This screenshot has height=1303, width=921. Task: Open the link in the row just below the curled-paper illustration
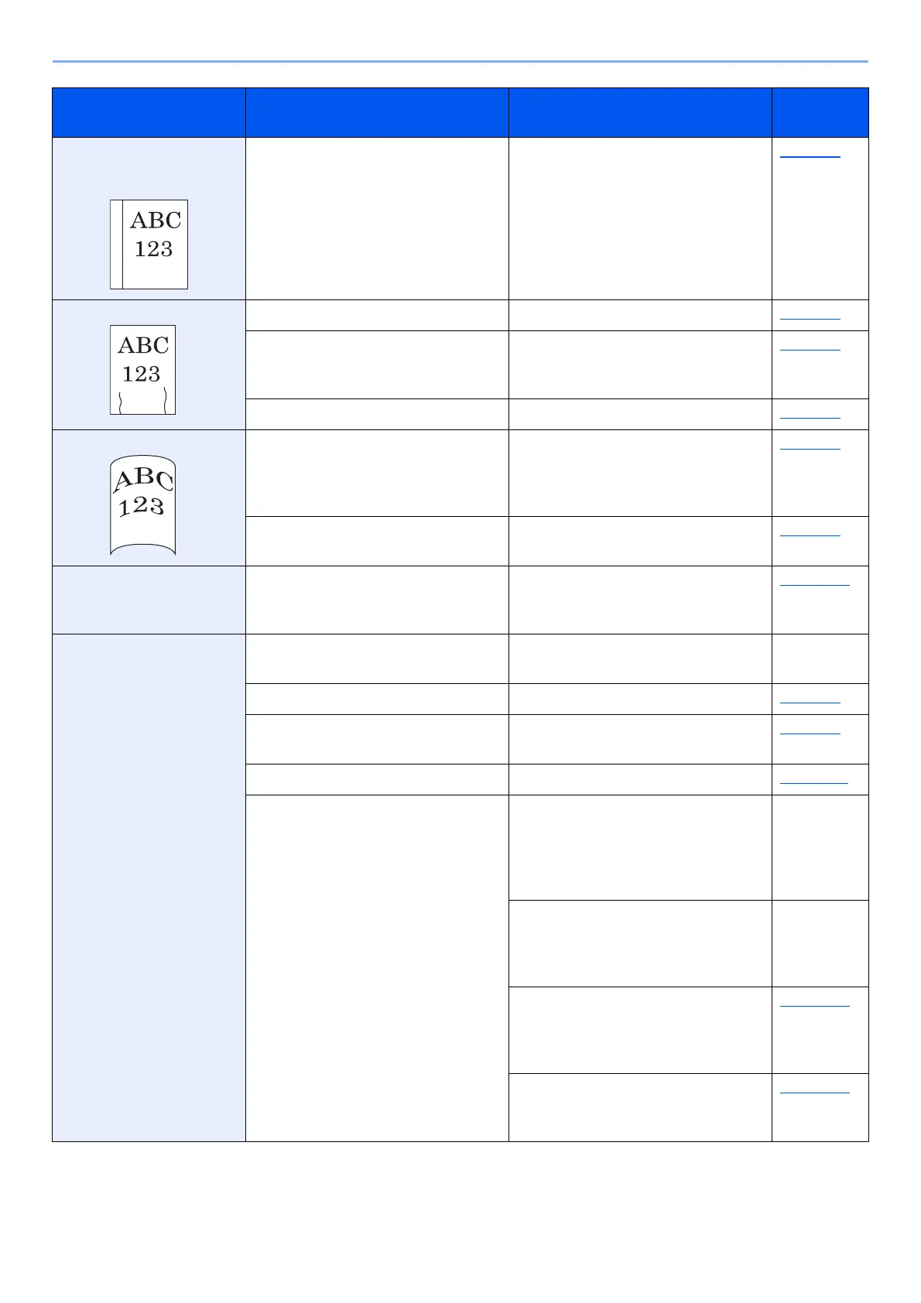pyautogui.click(x=814, y=583)
